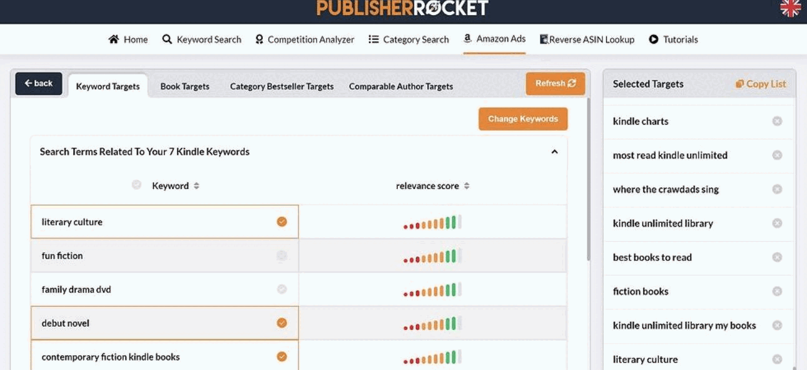807x370 pixels.
Task: Remove where the crawdads sing target
Action: [x=777, y=189]
